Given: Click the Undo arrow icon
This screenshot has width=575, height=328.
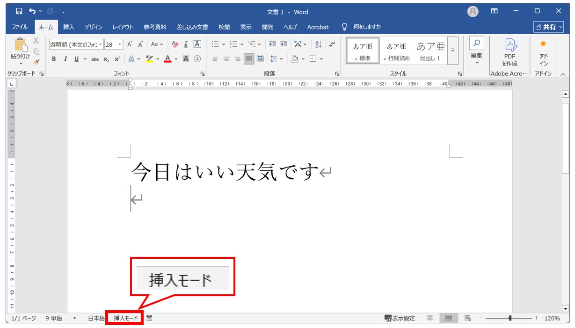Looking at the screenshot, I should [32, 12].
